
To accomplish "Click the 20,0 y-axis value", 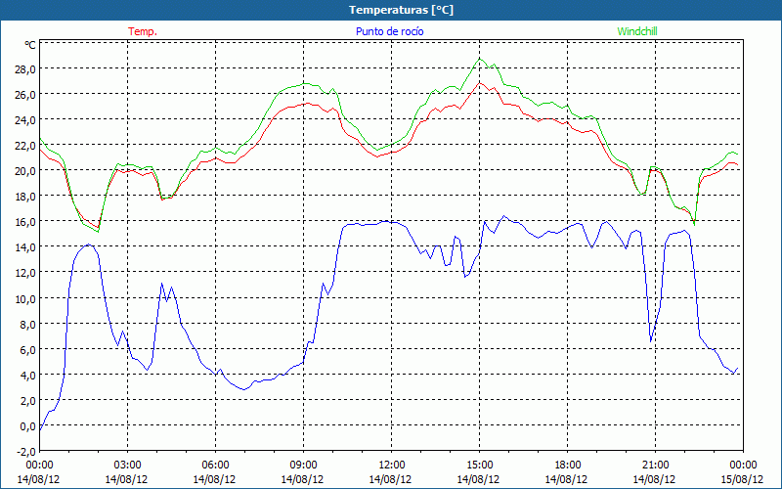I will click(x=25, y=170).
